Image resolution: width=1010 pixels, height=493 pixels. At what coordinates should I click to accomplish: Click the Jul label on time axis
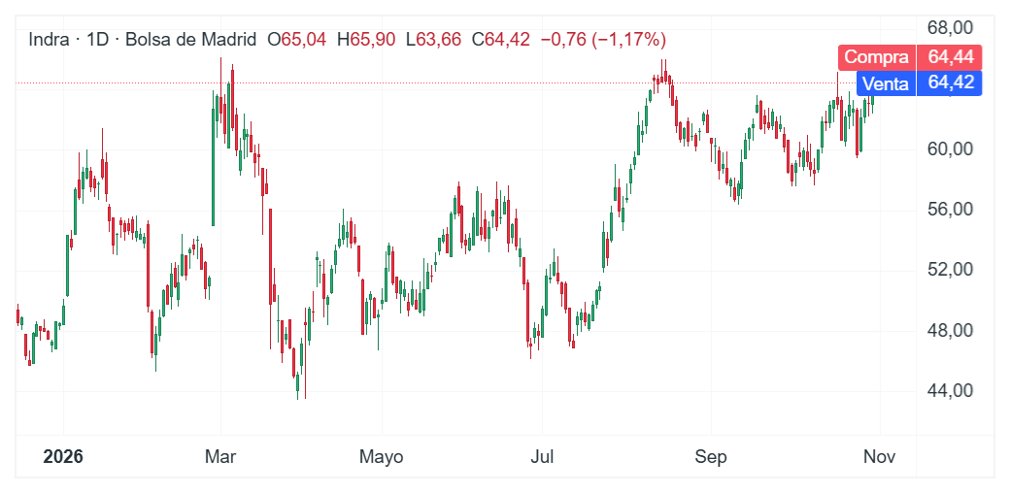pos(542,457)
